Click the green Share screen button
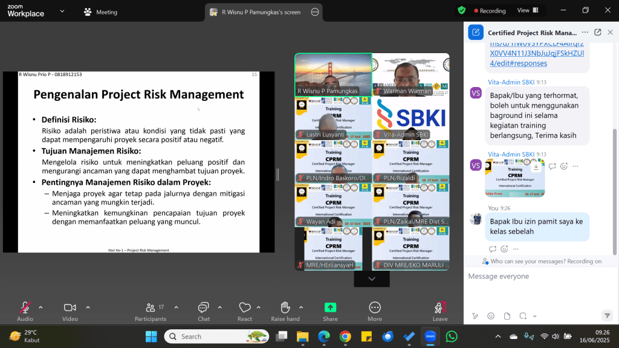This screenshot has width=619, height=348. [331, 311]
